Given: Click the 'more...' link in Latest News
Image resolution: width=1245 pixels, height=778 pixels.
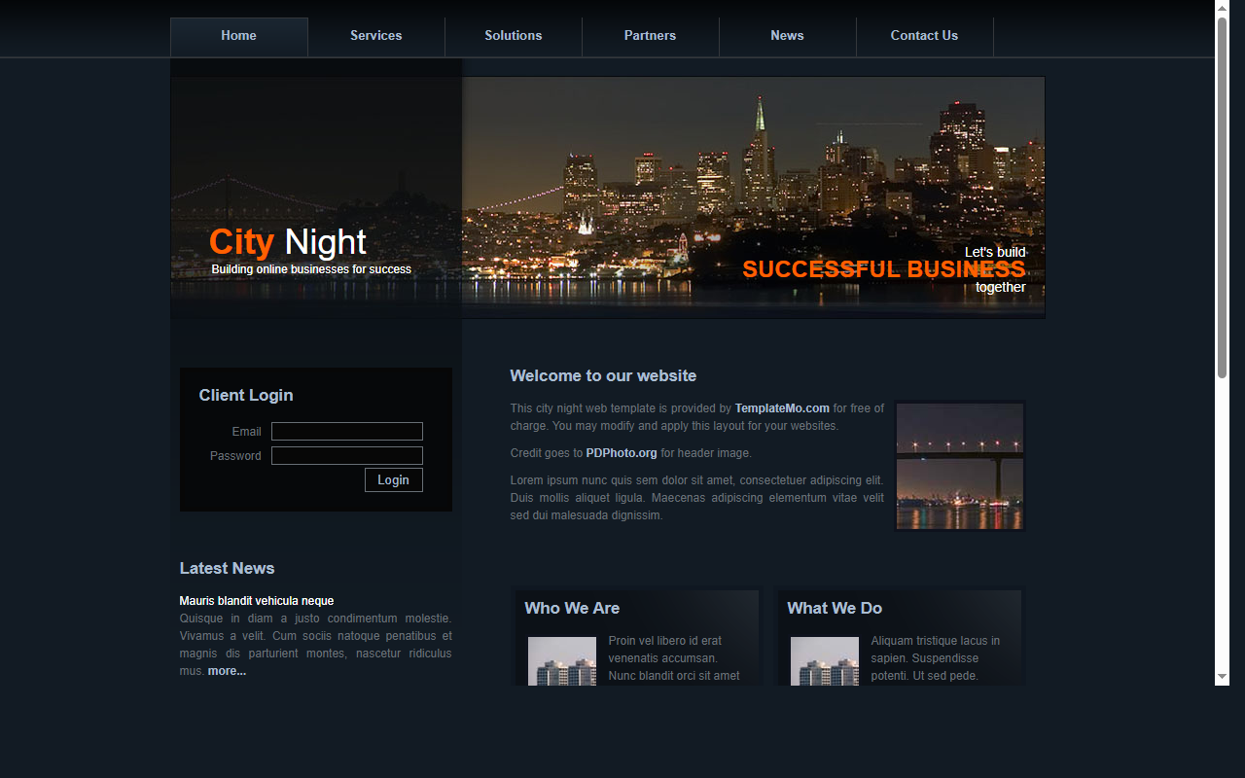Looking at the screenshot, I should coord(227,671).
